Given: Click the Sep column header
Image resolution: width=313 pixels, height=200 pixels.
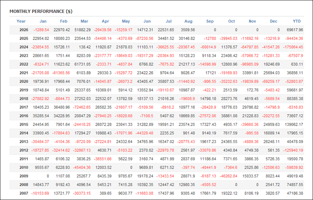Looking at the screenshot, I should click(x=210, y=21).
